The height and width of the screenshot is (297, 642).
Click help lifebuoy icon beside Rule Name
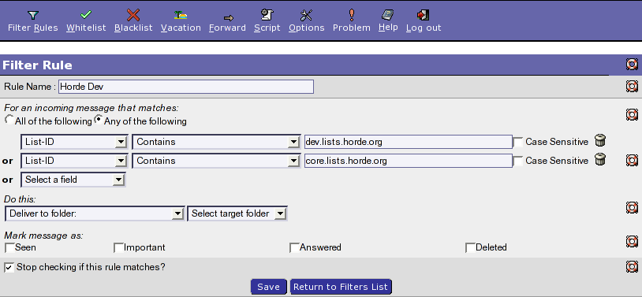point(632,86)
